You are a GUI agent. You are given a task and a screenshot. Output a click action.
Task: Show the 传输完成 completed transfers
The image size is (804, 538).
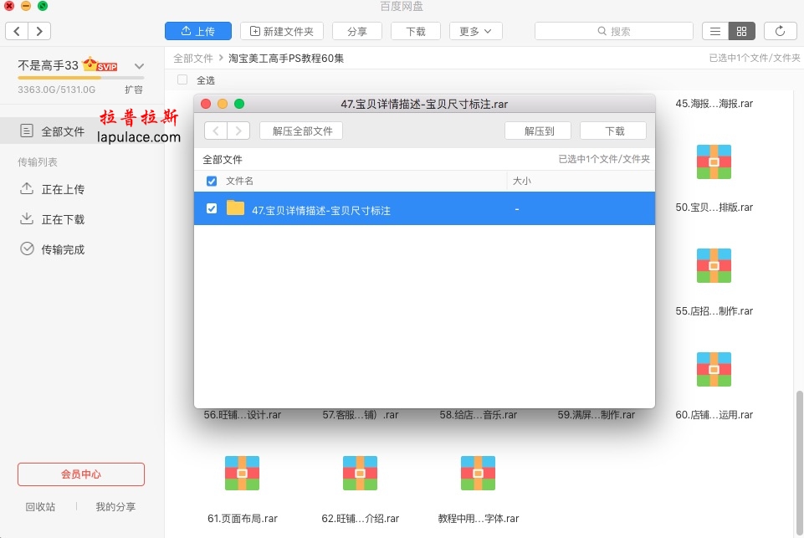pos(63,249)
